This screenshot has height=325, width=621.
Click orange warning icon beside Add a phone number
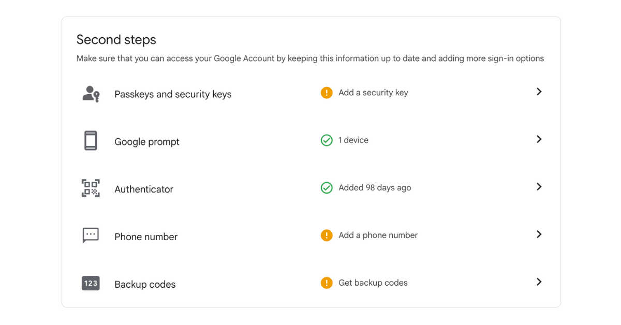(327, 235)
